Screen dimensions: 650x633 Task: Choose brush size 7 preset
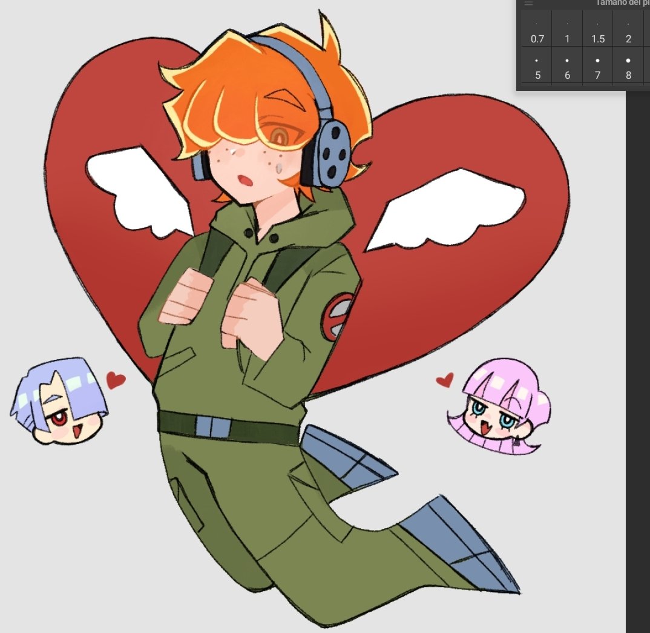point(598,65)
